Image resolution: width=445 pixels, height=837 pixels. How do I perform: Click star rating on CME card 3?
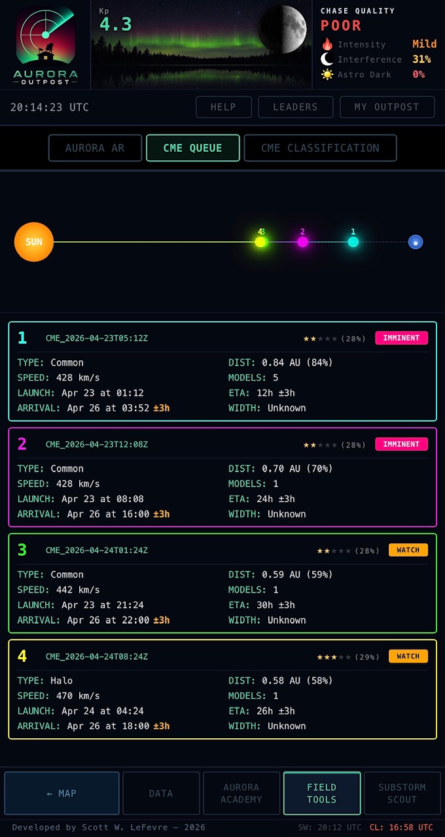click(334, 551)
